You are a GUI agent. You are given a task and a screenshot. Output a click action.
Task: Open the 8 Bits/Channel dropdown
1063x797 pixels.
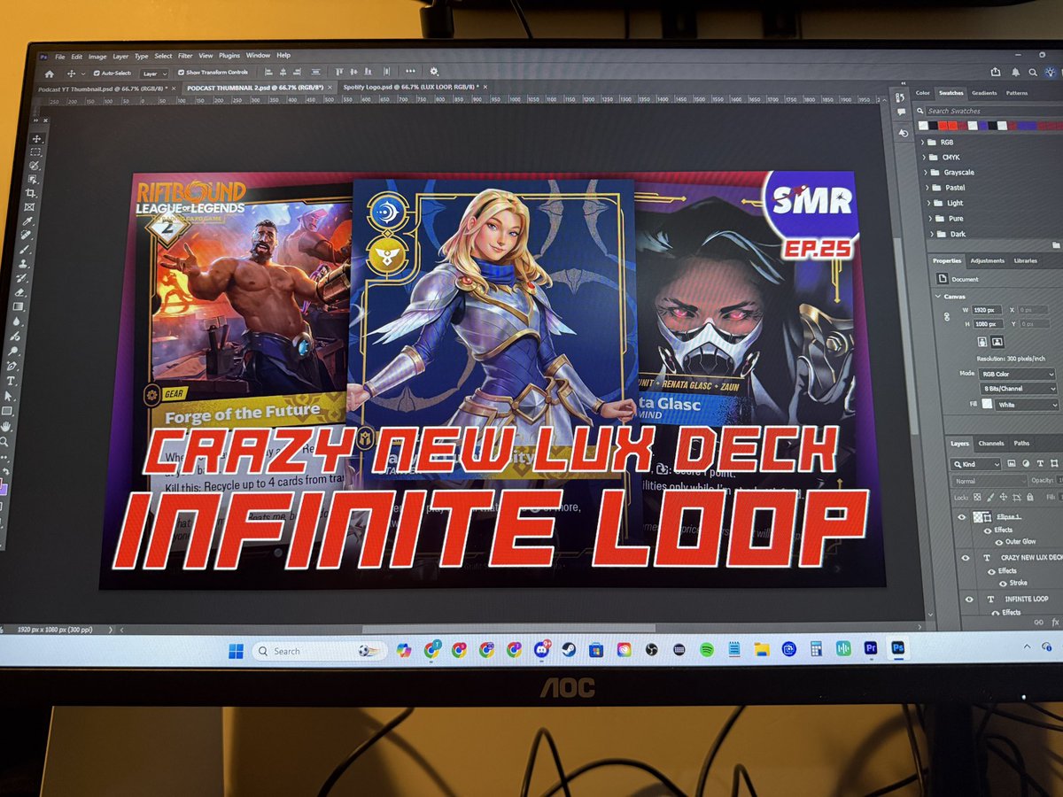click(1019, 388)
